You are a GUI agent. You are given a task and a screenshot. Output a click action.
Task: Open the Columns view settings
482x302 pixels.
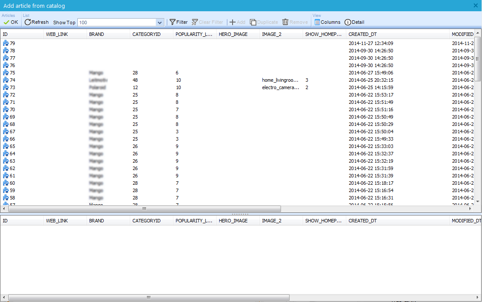click(327, 22)
